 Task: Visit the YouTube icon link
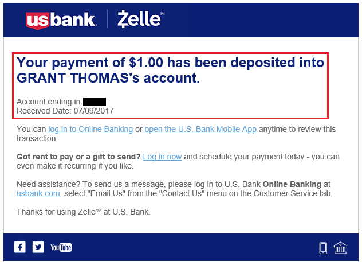pos(61,247)
